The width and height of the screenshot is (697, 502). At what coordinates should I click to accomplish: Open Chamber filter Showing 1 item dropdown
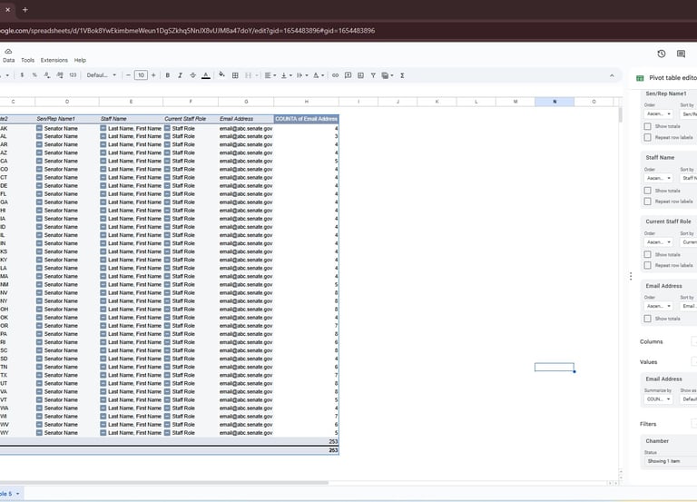671,461
